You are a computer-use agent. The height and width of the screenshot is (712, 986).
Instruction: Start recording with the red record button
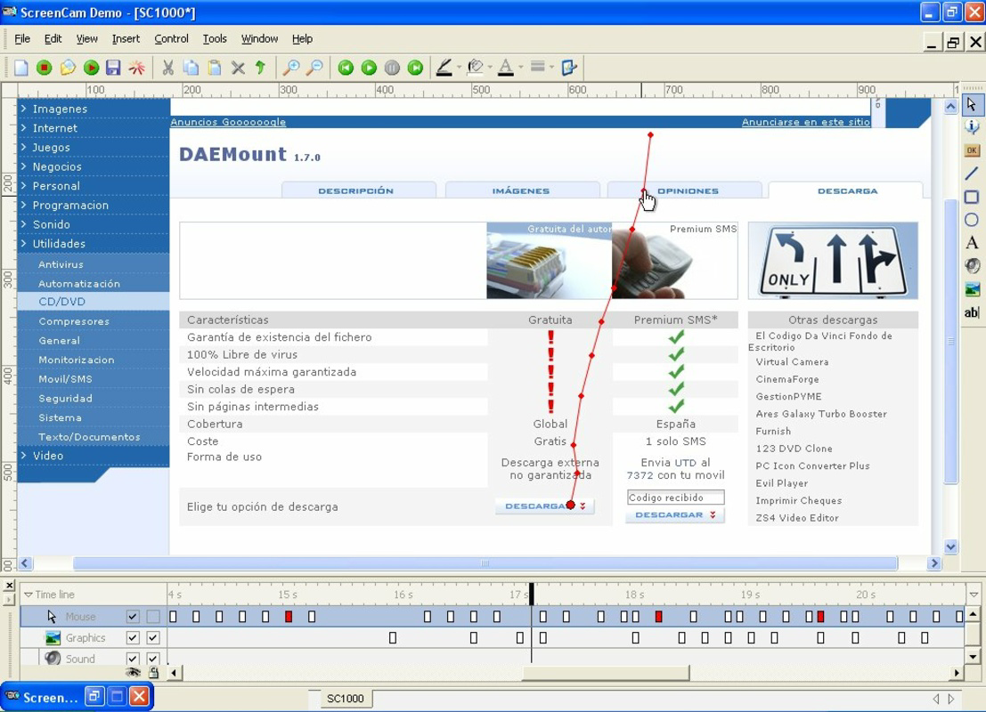coord(44,68)
